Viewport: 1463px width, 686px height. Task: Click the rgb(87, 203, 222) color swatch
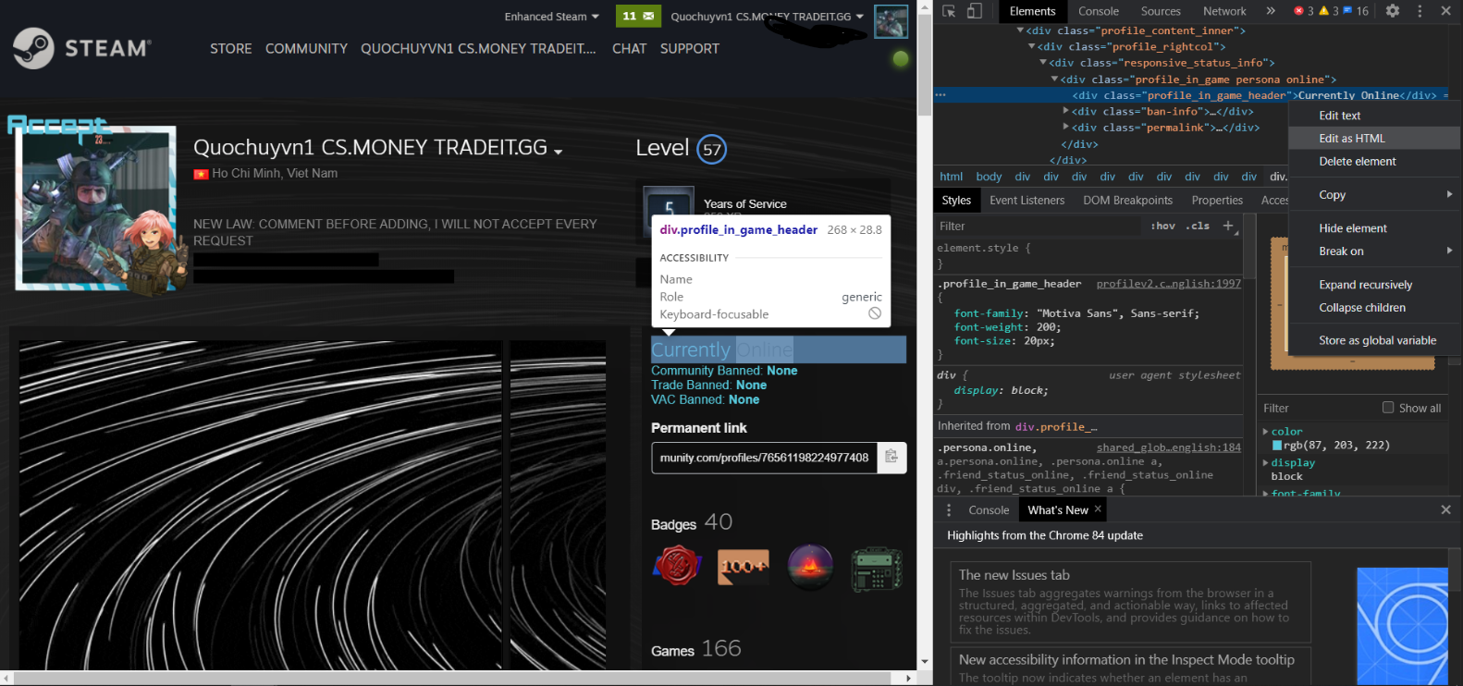pyautogui.click(x=1277, y=446)
